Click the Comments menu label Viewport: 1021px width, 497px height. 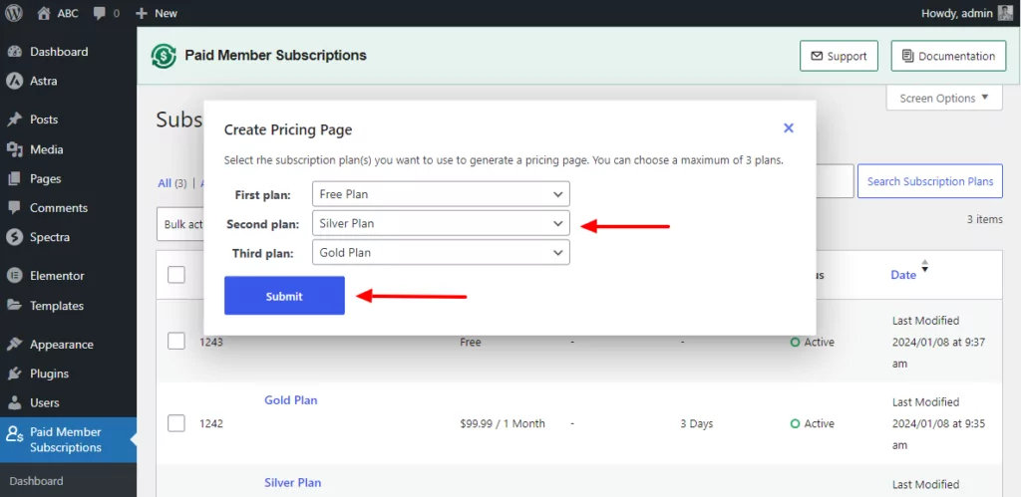(59, 208)
